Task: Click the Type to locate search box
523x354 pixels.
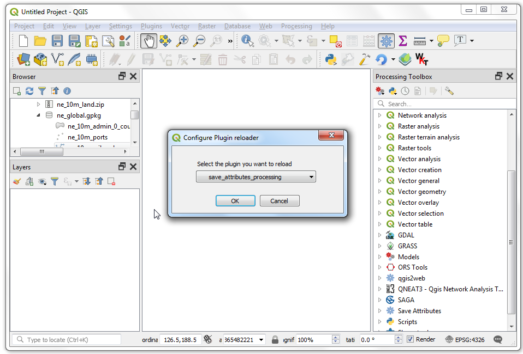Action: point(67,339)
